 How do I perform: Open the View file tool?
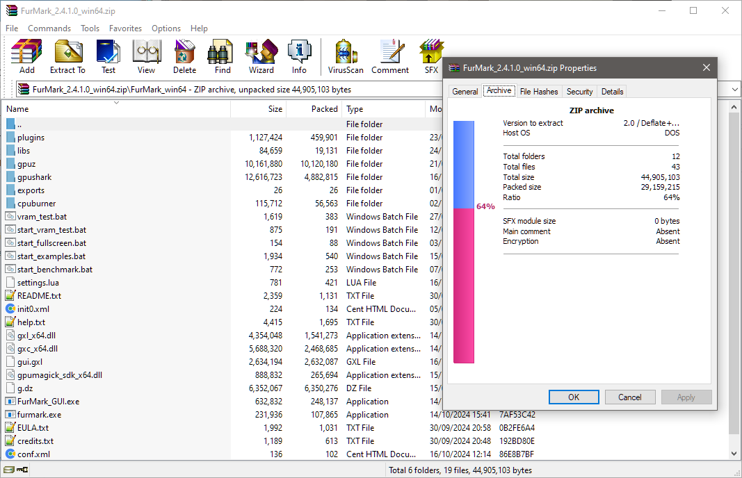coord(146,57)
